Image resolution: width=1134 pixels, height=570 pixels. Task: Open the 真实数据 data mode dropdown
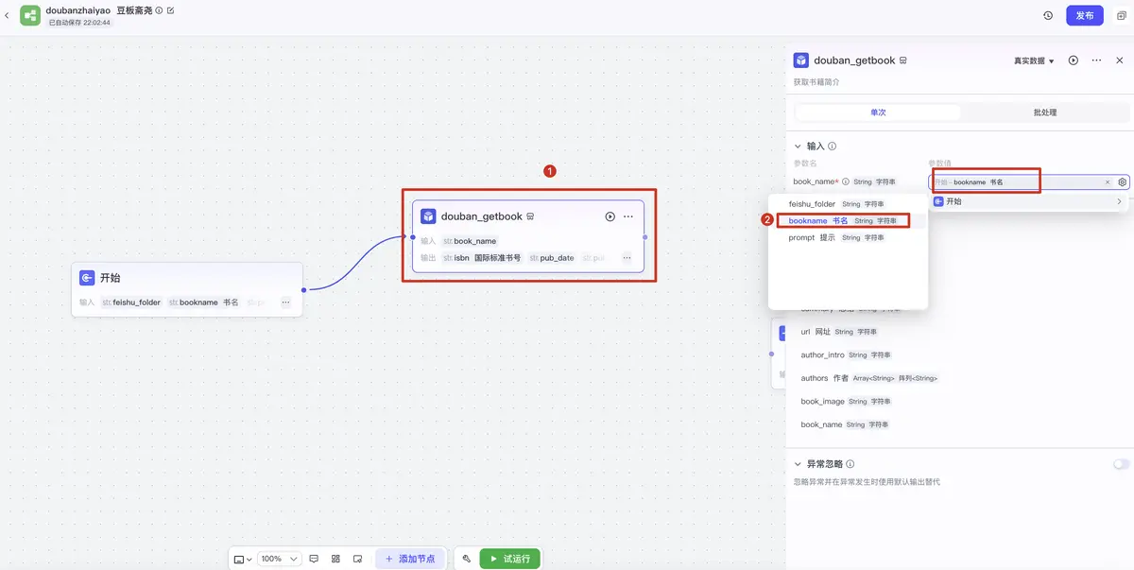pos(1034,60)
